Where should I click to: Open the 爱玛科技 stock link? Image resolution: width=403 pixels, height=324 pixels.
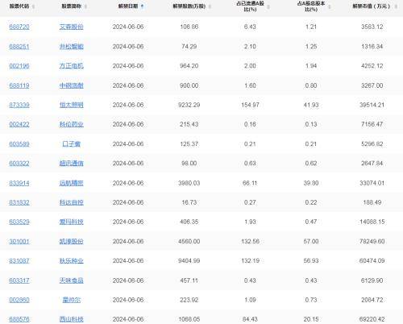pyautogui.click(x=71, y=222)
